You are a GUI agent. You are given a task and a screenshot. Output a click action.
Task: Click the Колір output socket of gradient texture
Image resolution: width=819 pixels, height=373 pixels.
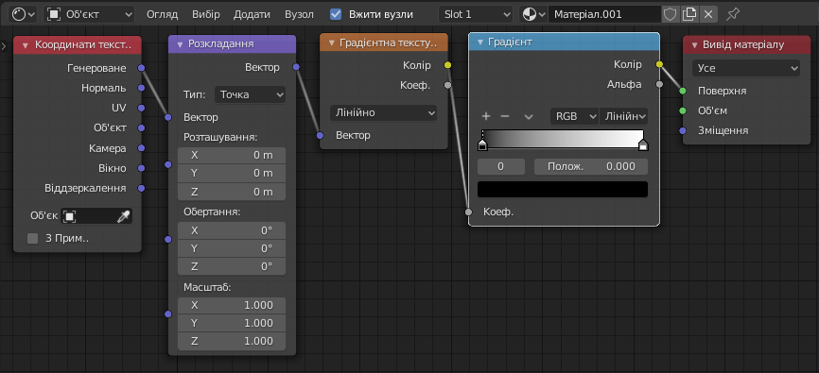click(x=447, y=65)
